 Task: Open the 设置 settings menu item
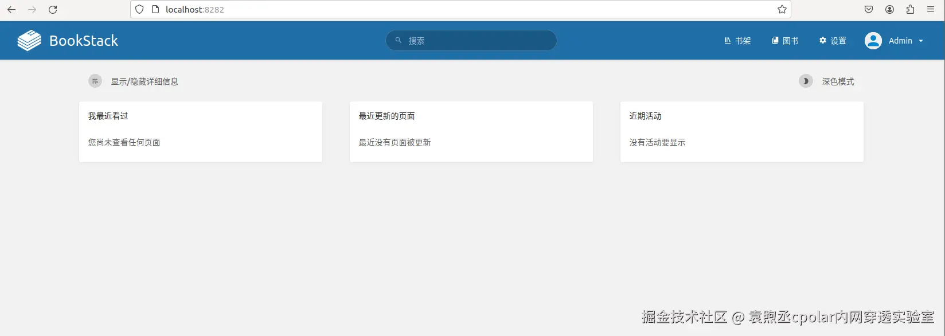pos(833,41)
